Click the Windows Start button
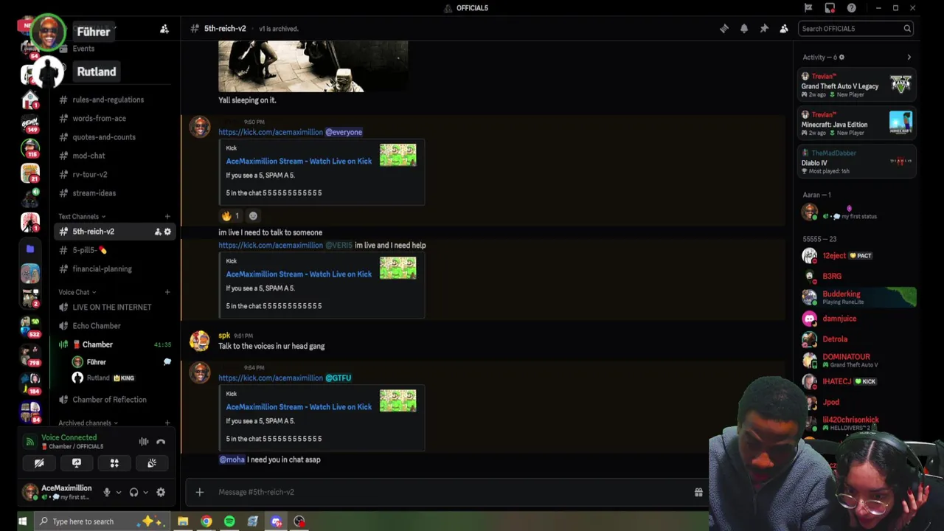The image size is (944, 531). (22, 521)
